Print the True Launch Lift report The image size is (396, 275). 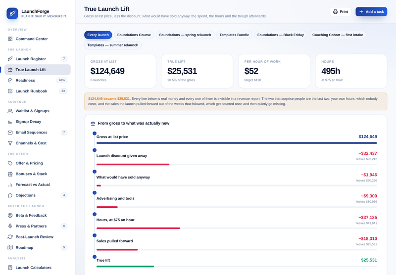point(340,11)
